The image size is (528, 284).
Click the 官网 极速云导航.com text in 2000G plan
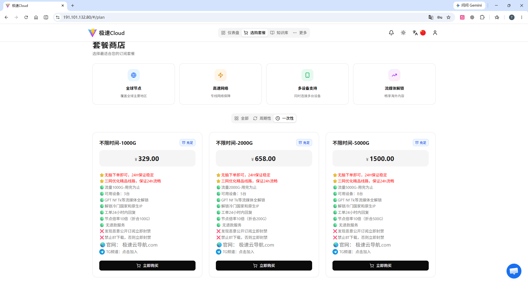(248, 245)
